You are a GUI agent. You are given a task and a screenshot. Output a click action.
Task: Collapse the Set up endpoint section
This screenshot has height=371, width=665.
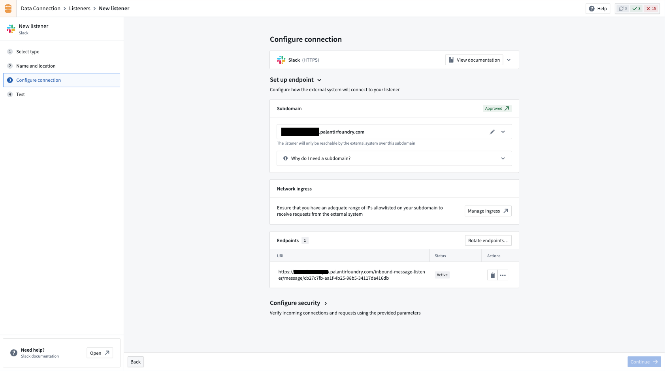(x=319, y=80)
